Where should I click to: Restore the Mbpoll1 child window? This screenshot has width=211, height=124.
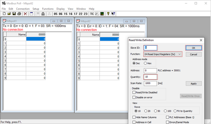point(61,21)
